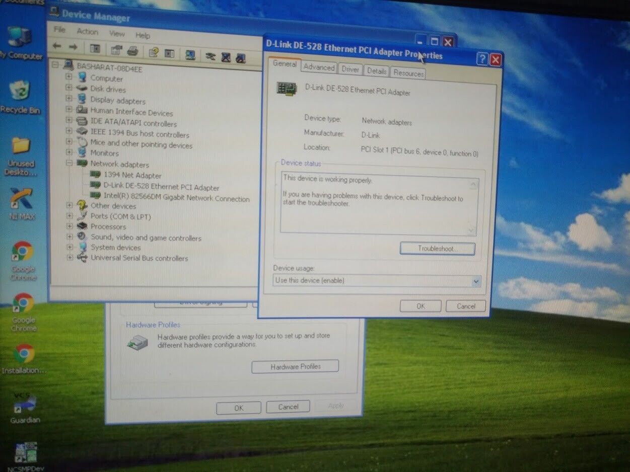Toggle the console tree toolbar icon
630x472 pixels.
click(95, 49)
